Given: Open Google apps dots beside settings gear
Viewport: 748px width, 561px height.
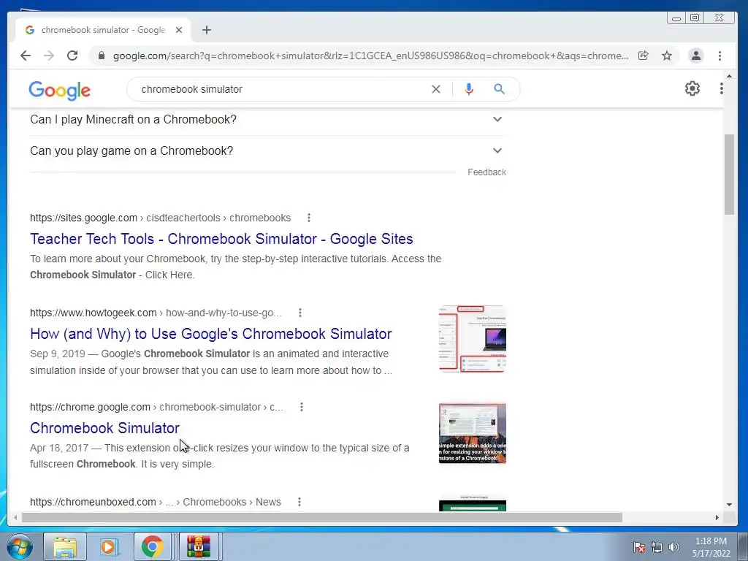Looking at the screenshot, I should pos(721,88).
